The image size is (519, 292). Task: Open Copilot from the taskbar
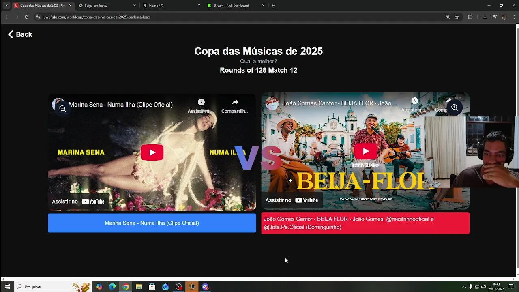tap(99, 287)
